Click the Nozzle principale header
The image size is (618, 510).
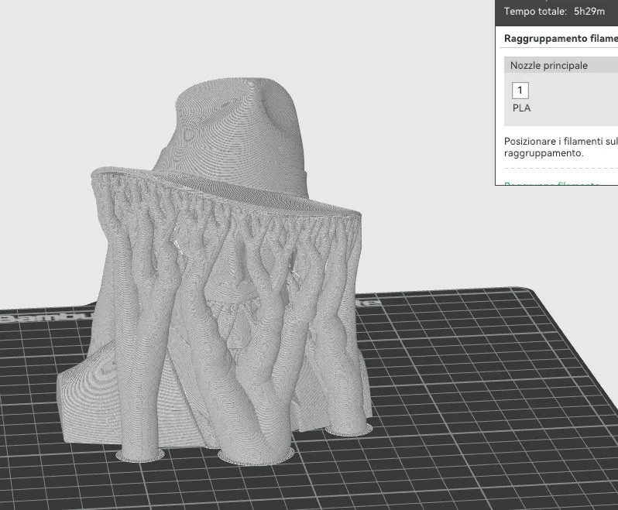[561, 65]
